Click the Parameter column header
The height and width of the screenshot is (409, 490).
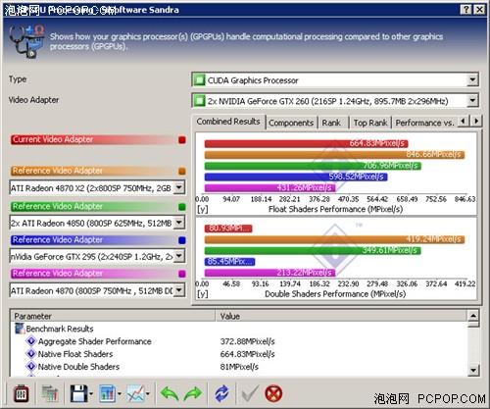click(113, 316)
